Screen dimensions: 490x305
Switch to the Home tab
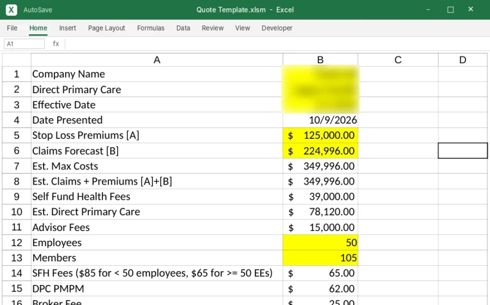tap(38, 28)
